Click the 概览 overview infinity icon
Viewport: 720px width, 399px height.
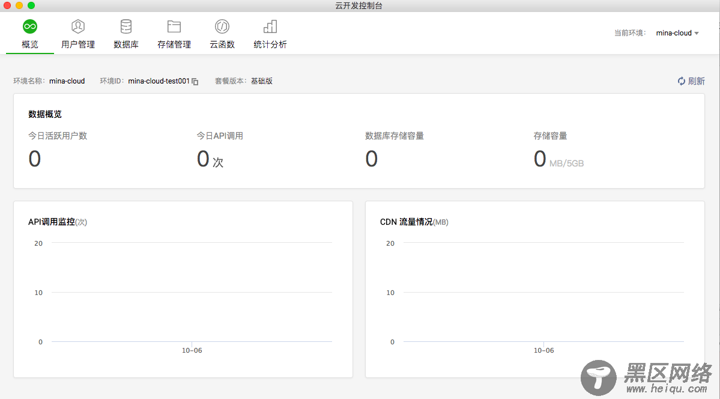30,26
